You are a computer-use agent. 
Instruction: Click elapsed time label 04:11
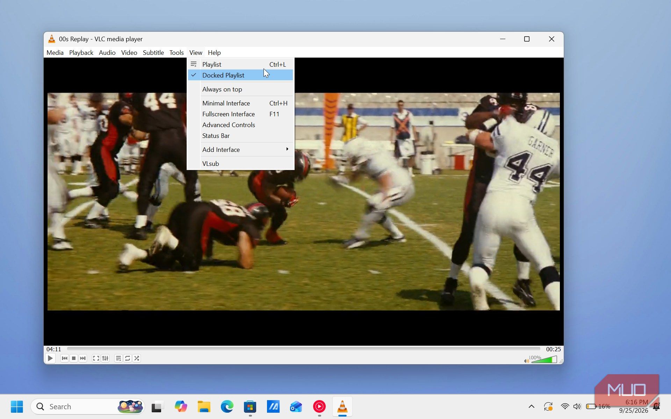(54, 349)
